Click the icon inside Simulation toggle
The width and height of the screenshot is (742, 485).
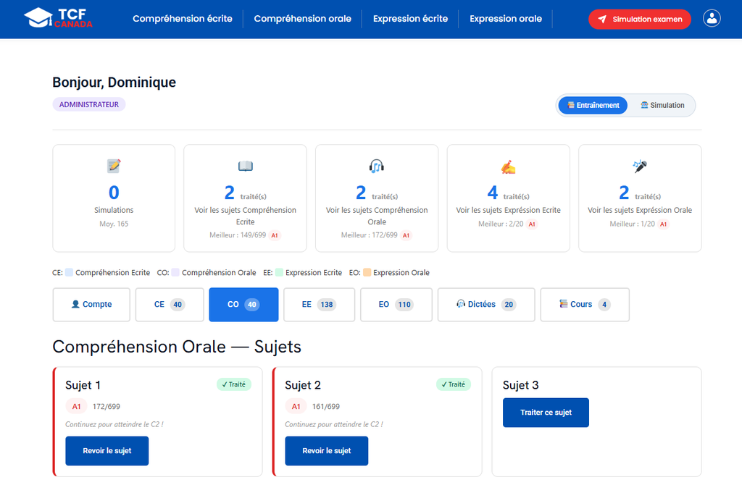[644, 105]
